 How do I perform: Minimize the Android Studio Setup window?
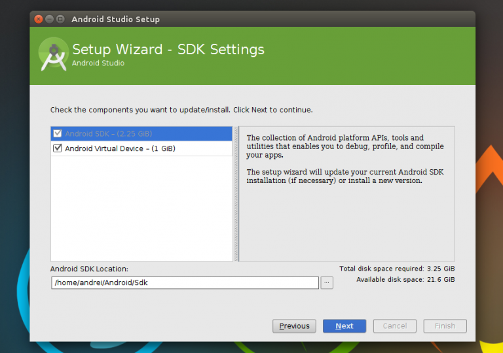[49, 19]
